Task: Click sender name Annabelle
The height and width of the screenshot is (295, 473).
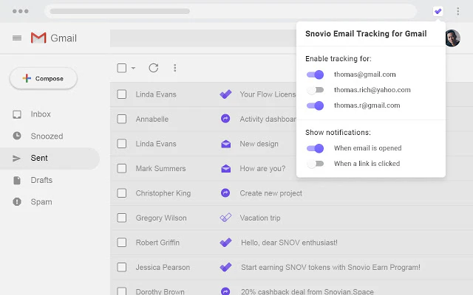Action: click(x=152, y=119)
